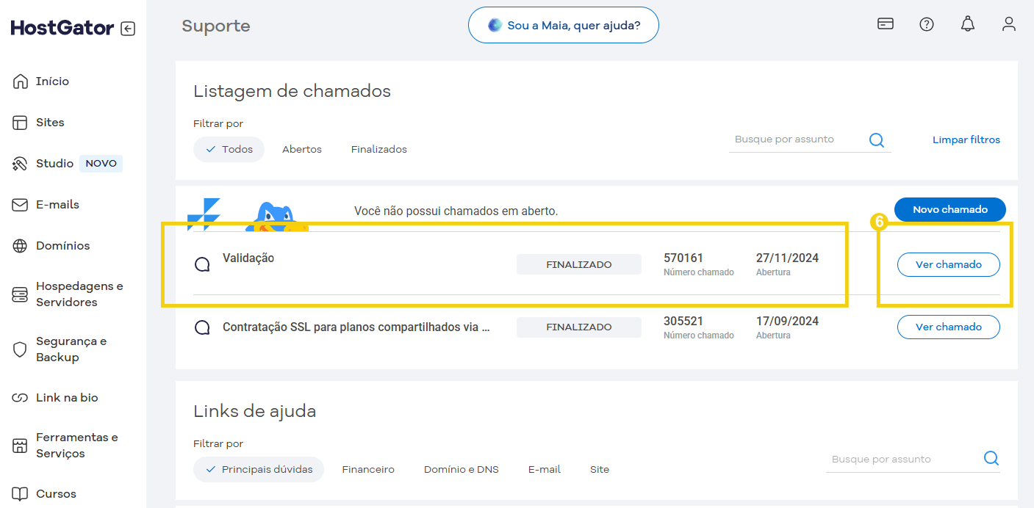The image size is (1034, 508).
Task: Open Segurança e Backup section
Action: coord(71,349)
